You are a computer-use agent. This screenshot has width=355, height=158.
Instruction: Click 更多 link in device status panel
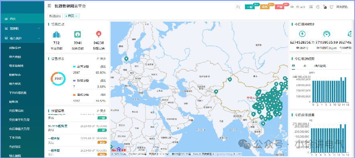pos(102,59)
